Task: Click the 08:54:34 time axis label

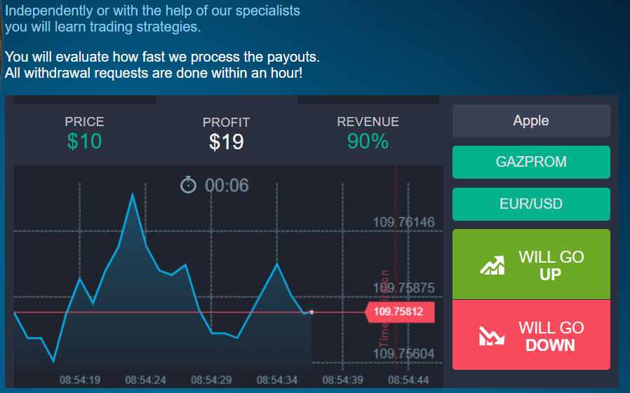Action: click(x=276, y=380)
